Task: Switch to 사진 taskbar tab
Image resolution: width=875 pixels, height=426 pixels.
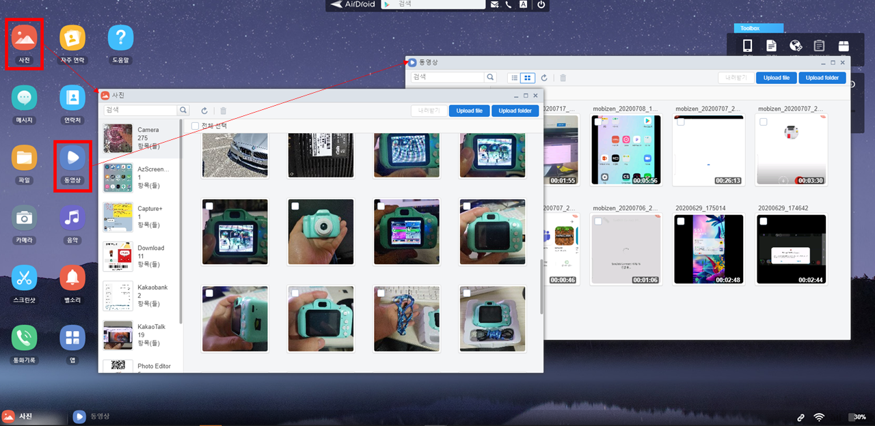Action: point(34,416)
